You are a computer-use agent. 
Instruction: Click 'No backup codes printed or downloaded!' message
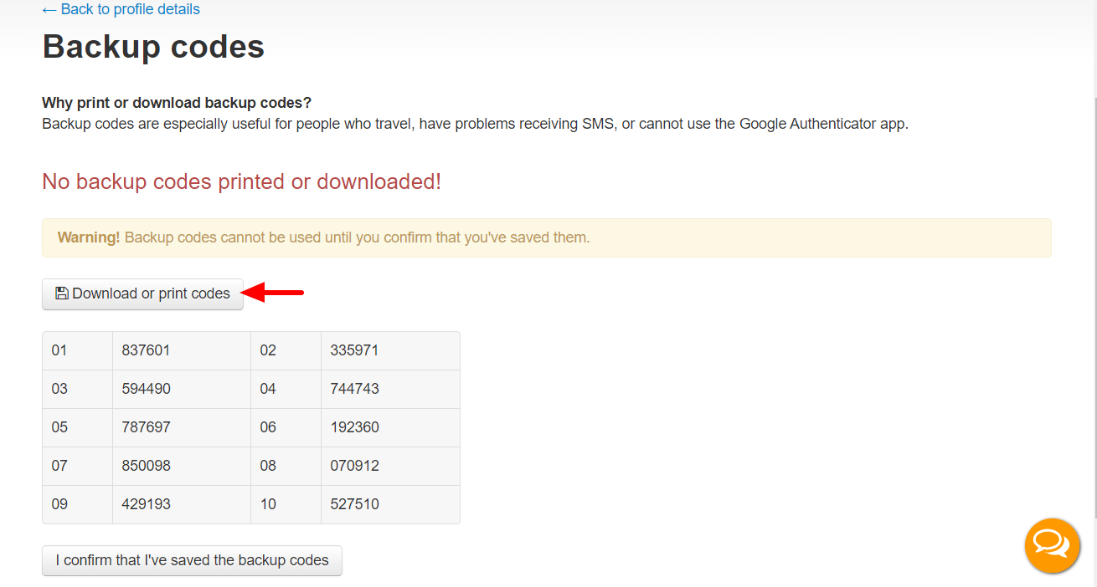(241, 181)
